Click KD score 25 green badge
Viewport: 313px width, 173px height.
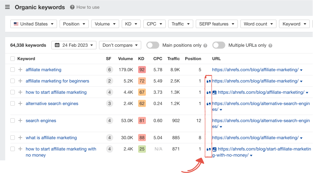point(142,149)
